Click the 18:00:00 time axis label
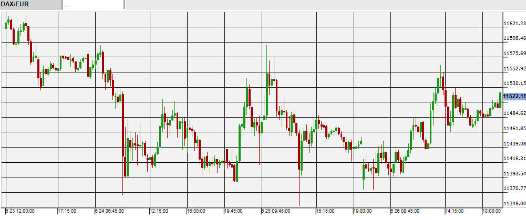Viewport: 526px width, 220px height. 491,211
